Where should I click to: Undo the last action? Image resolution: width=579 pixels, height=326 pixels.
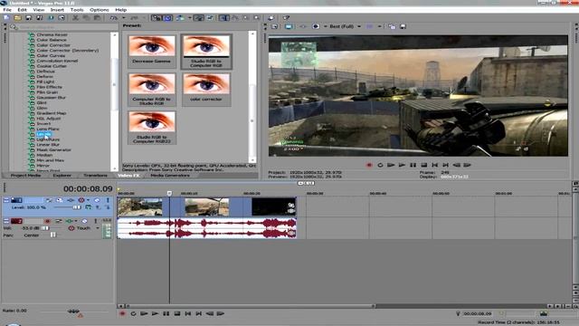[x=114, y=18]
